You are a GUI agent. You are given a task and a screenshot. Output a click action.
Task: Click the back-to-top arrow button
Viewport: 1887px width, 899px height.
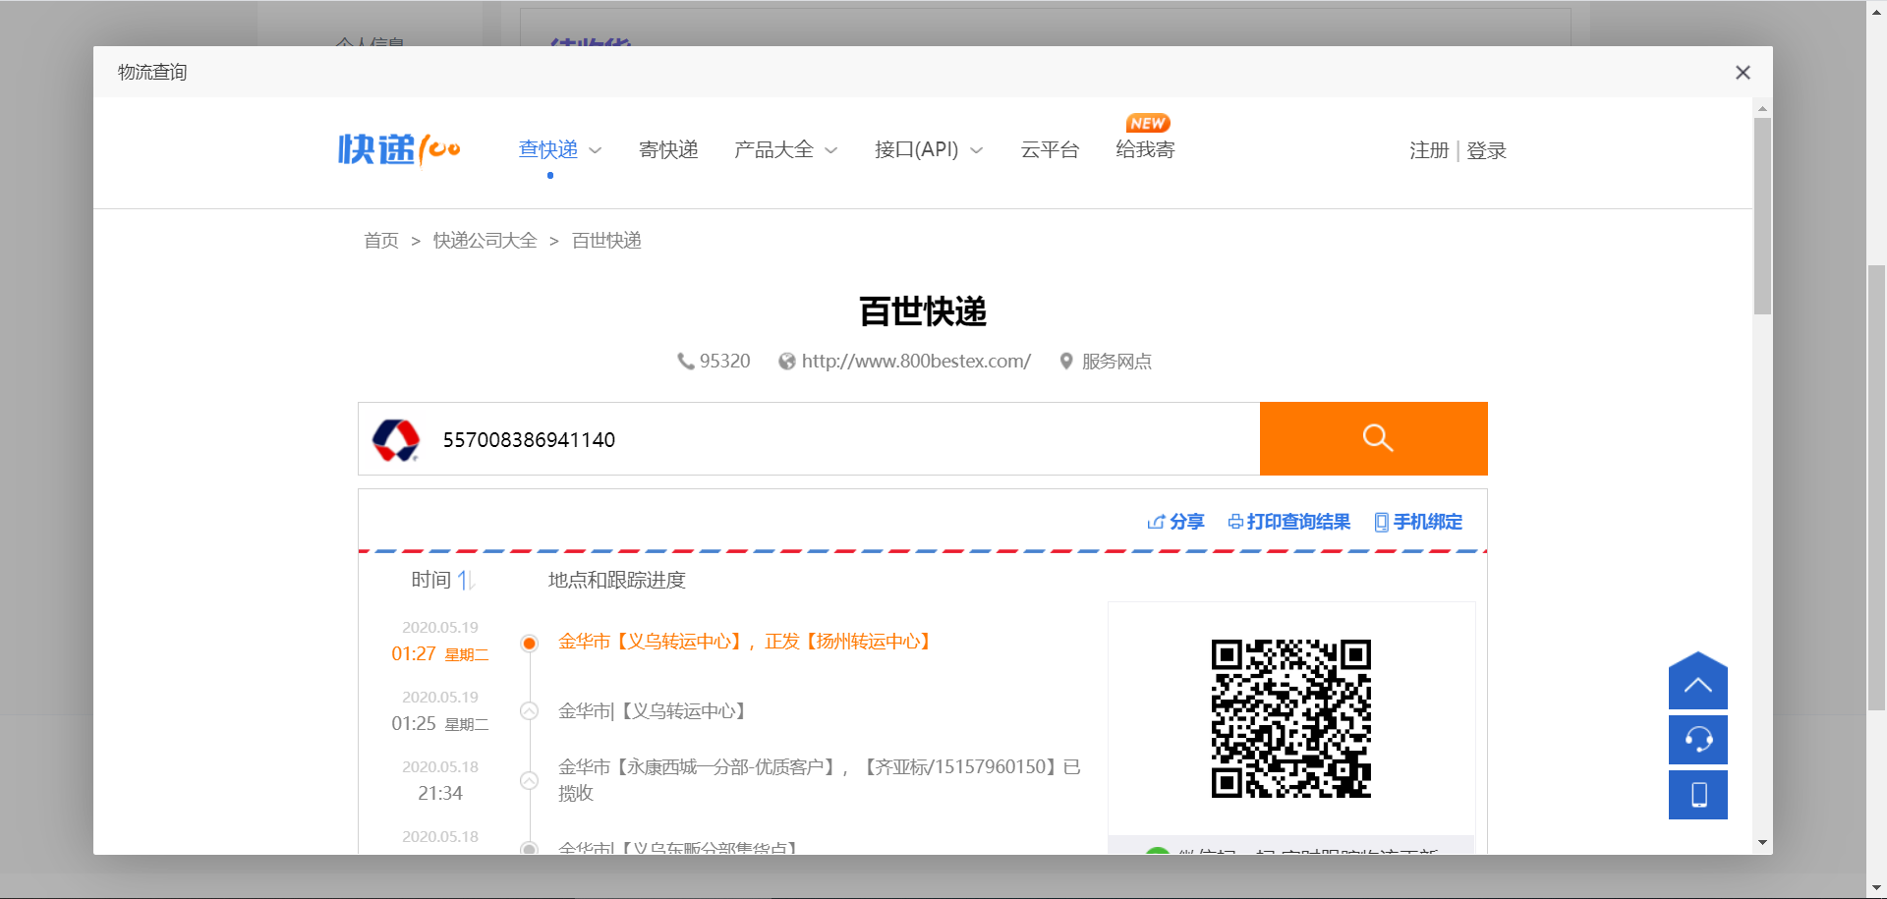1698,681
